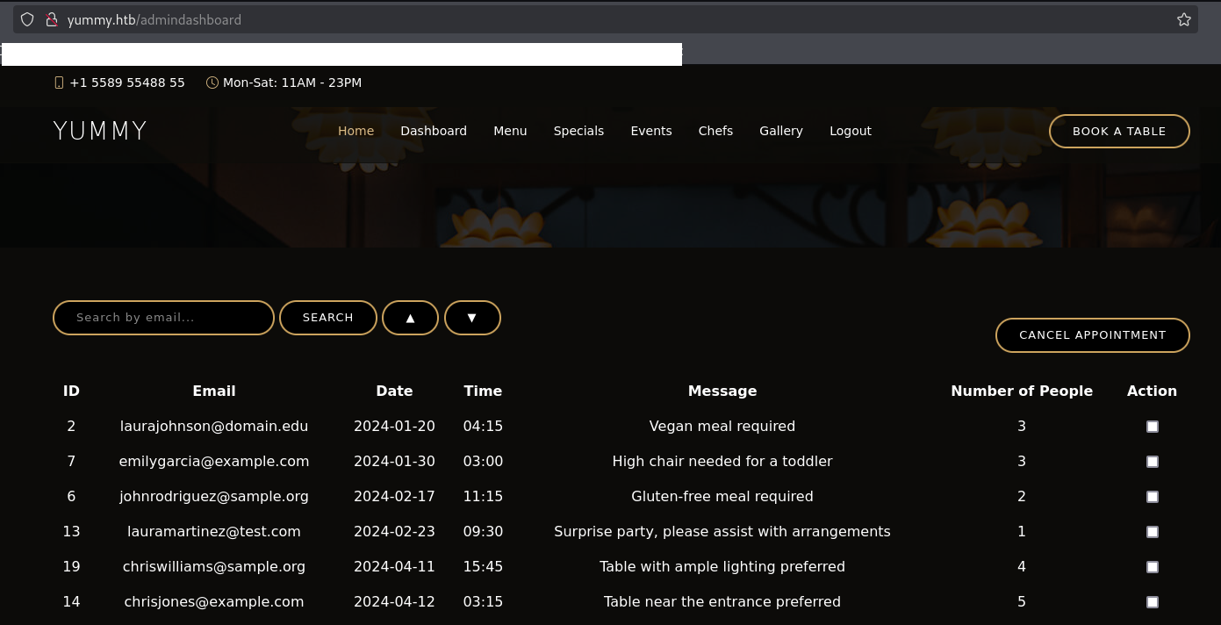Sort appointments ascending with up arrow
Viewport: 1221px width, 625px height.
pos(410,318)
